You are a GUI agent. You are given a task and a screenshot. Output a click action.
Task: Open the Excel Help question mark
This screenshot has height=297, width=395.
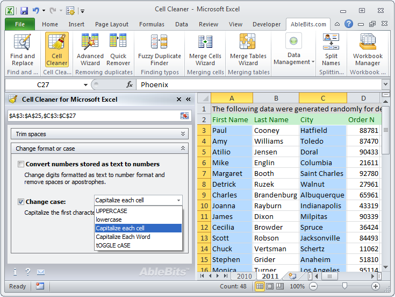click(x=349, y=24)
